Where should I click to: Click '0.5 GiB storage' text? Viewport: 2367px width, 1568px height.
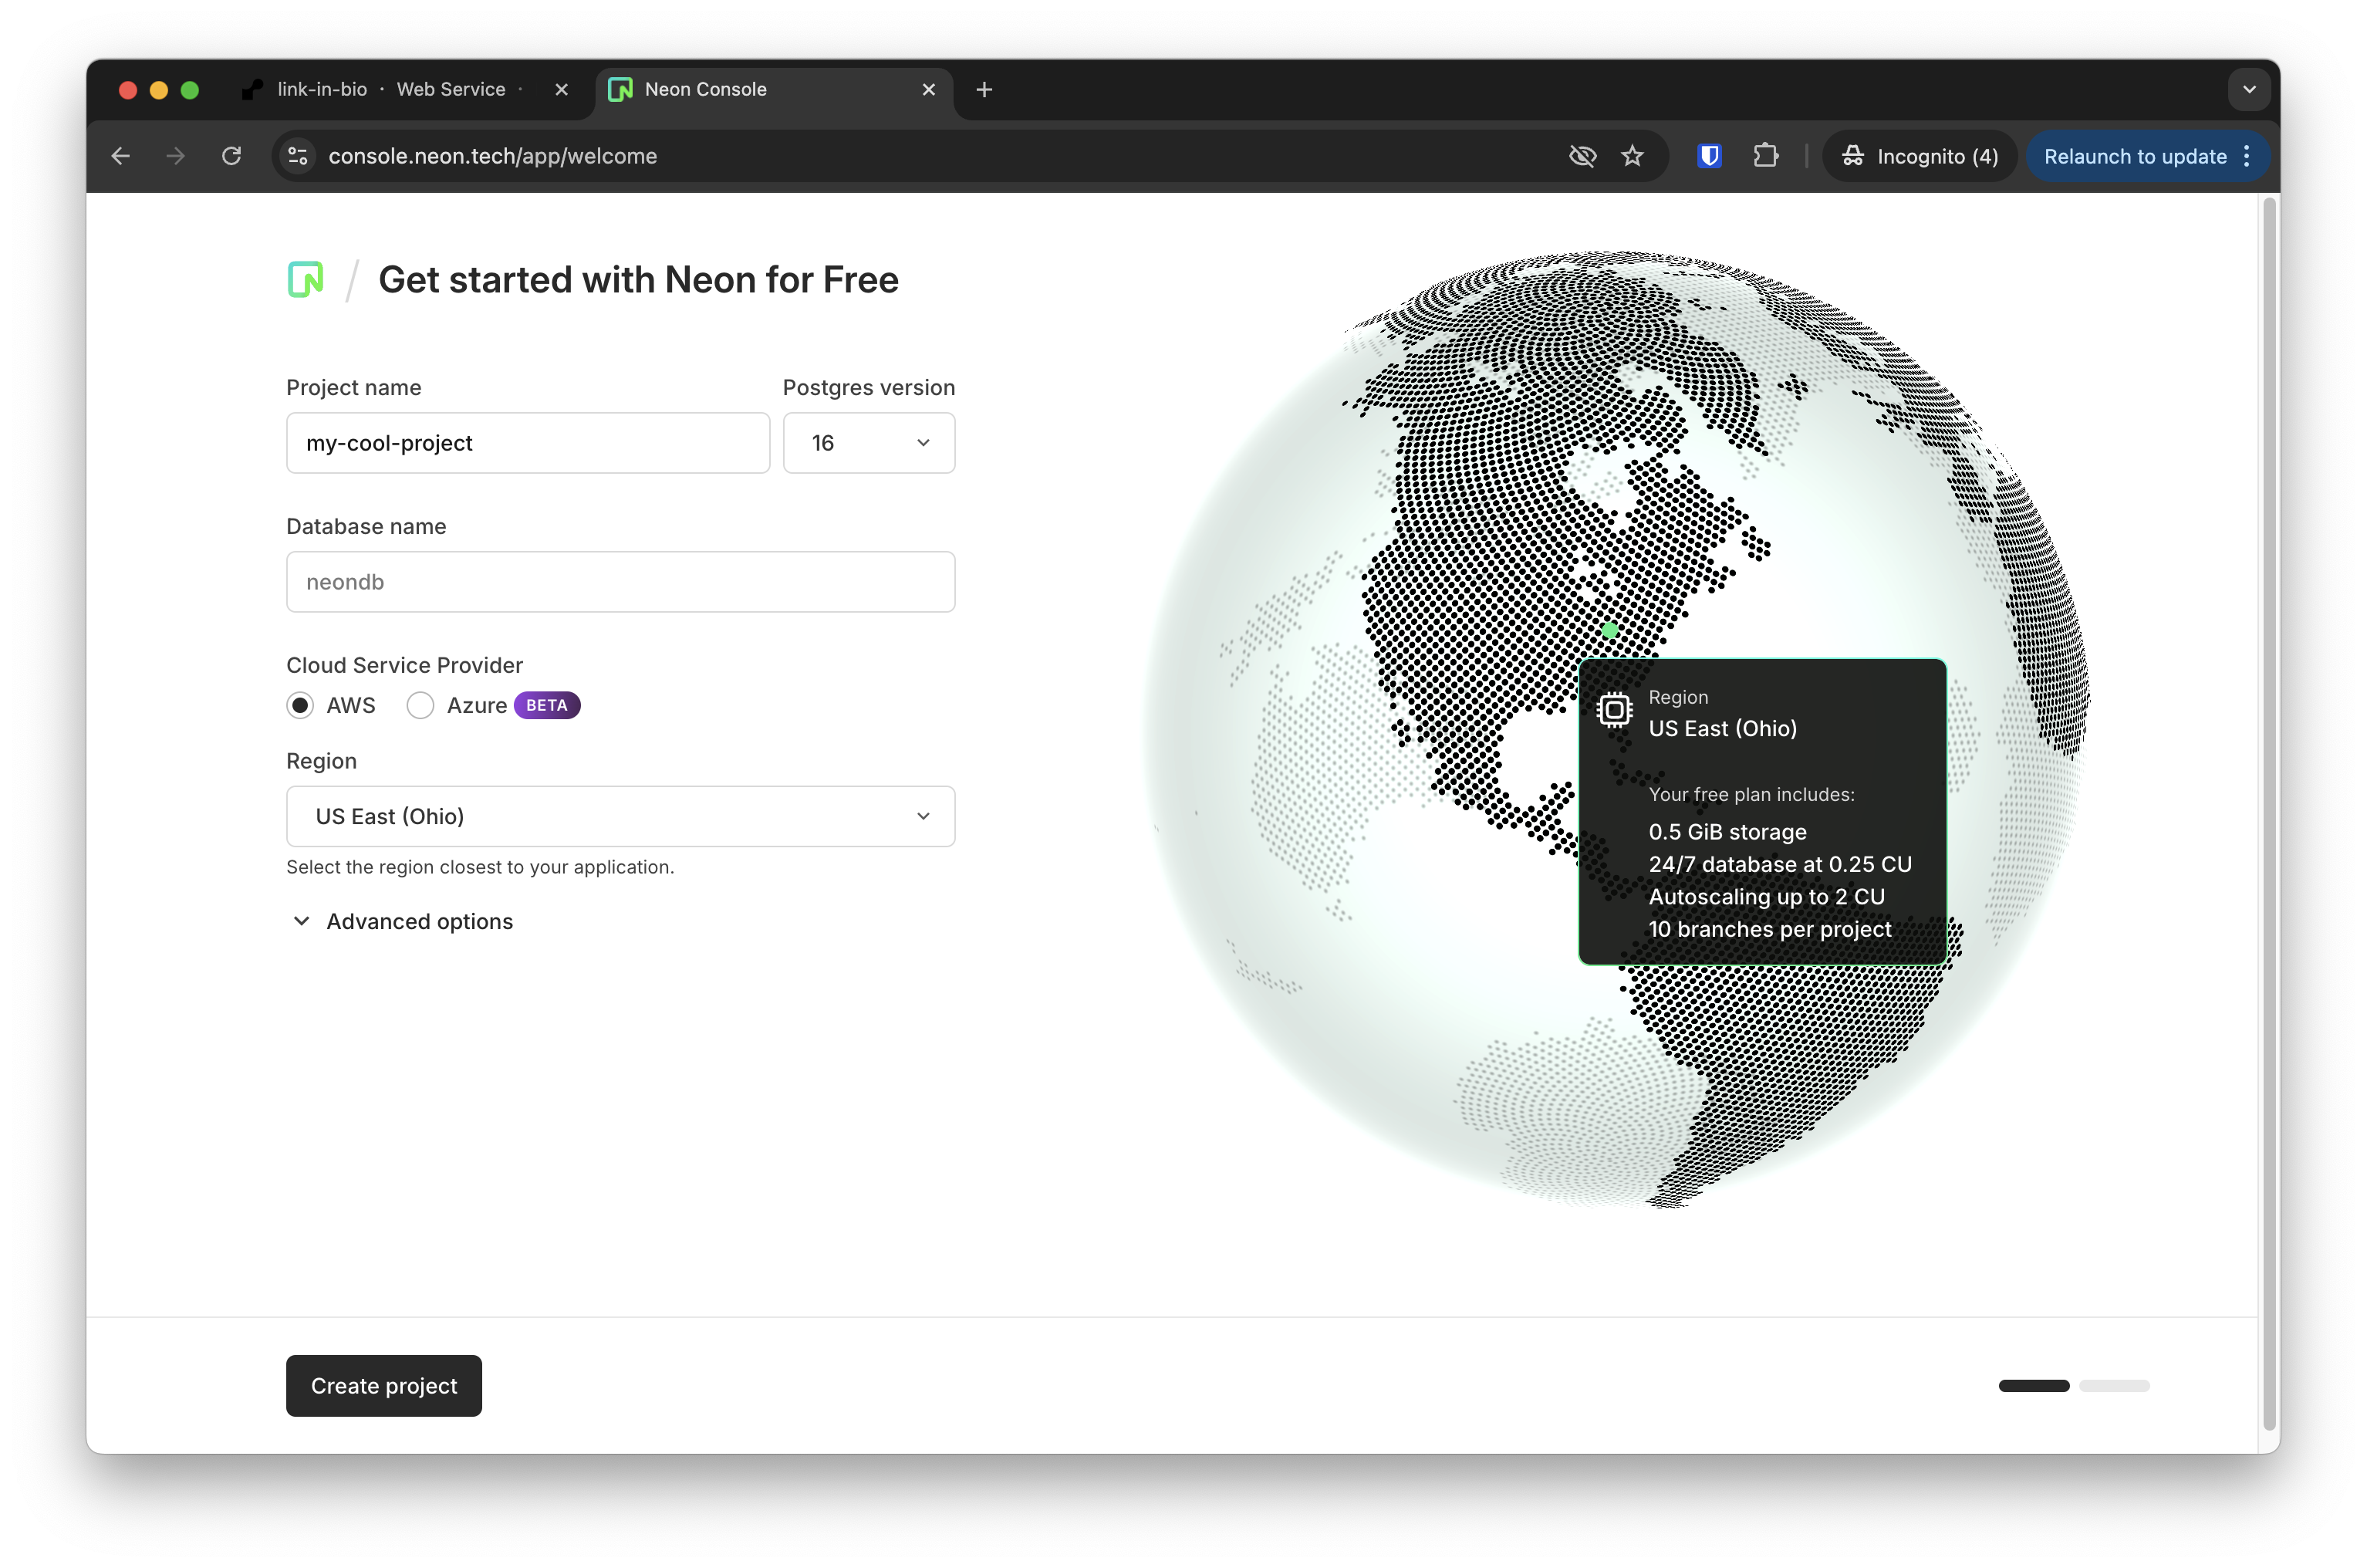point(1727,832)
